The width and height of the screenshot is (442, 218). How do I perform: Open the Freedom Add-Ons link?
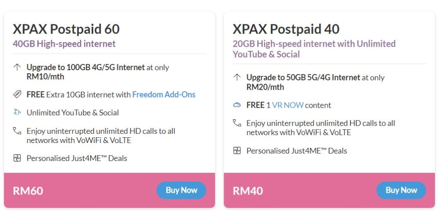click(x=164, y=94)
